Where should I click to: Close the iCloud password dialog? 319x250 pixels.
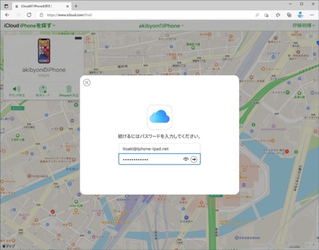pyautogui.click(x=87, y=82)
